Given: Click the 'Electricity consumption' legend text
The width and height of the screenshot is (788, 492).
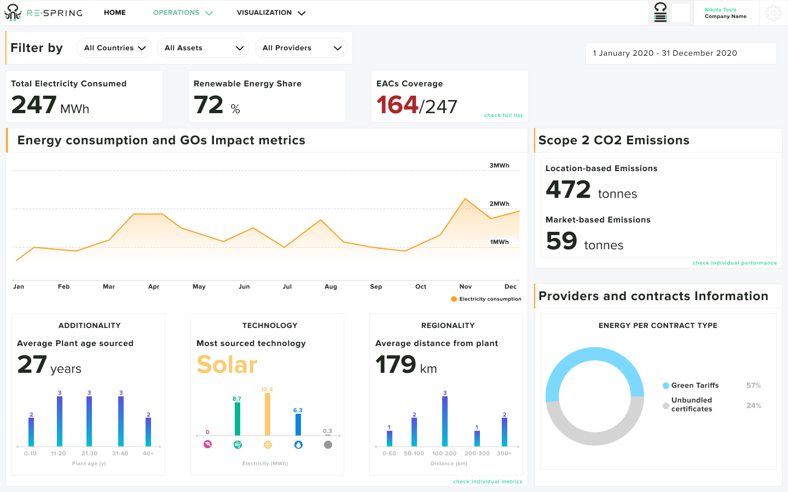Looking at the screenshot, I should (x=490, y=299).
